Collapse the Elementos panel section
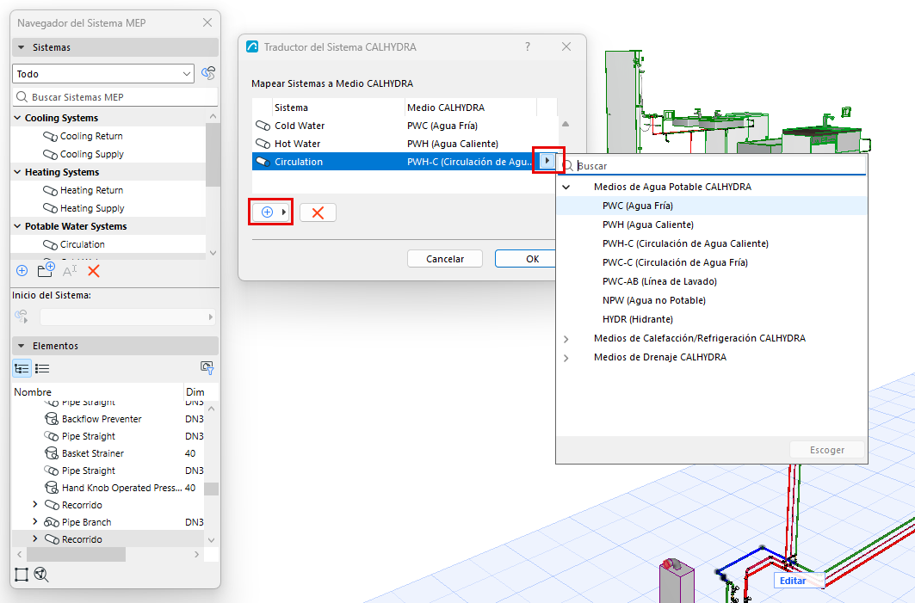Screen dimensions: 915x603 click(x=21, y=346)
